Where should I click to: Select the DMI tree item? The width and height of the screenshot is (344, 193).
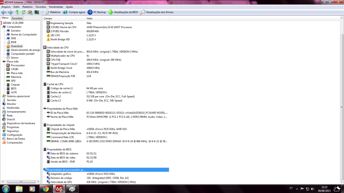pyautogui.click(x=13, y=38)
